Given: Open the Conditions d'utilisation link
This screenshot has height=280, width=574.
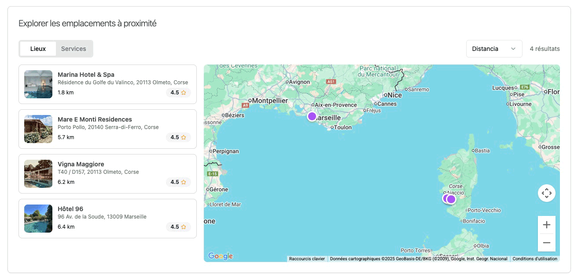Looking at the screenshot, I should click(535, 259).
